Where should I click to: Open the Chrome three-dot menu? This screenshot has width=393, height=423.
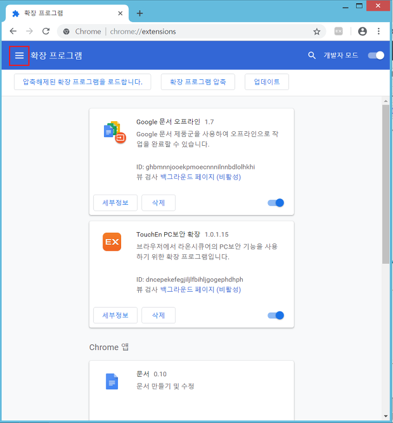click(378, 31)
